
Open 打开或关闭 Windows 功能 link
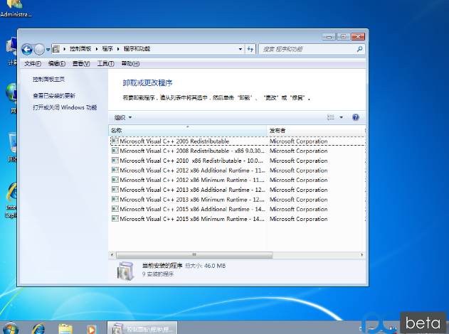coord(65,107)
